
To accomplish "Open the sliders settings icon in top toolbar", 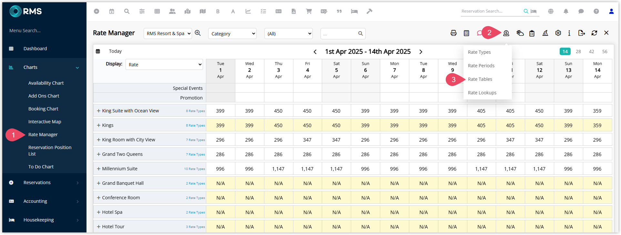I will 142,11.
